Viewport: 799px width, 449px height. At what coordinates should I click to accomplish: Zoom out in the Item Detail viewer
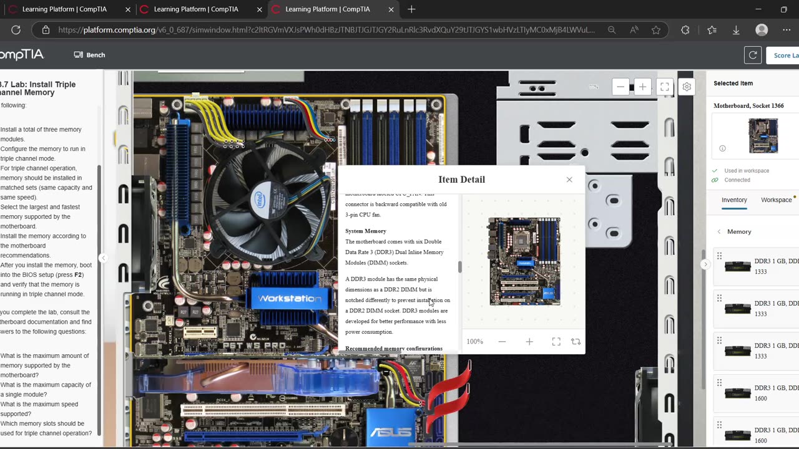tap(502, 342)
